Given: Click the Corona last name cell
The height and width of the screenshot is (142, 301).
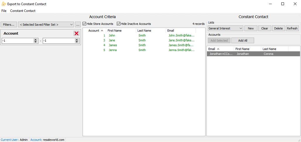Looking at the screenshot, I should click(268, 54).
